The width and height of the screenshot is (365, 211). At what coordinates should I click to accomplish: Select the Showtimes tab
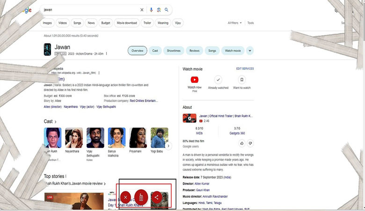[173, 51]
